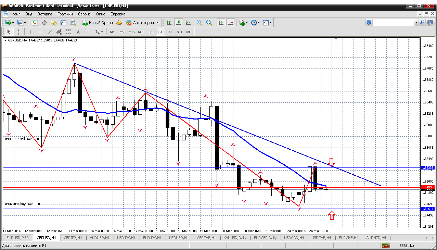Screen dimensions: 437x250
Task: Select the arrow cursor tool
Action: tap(9, 32)
